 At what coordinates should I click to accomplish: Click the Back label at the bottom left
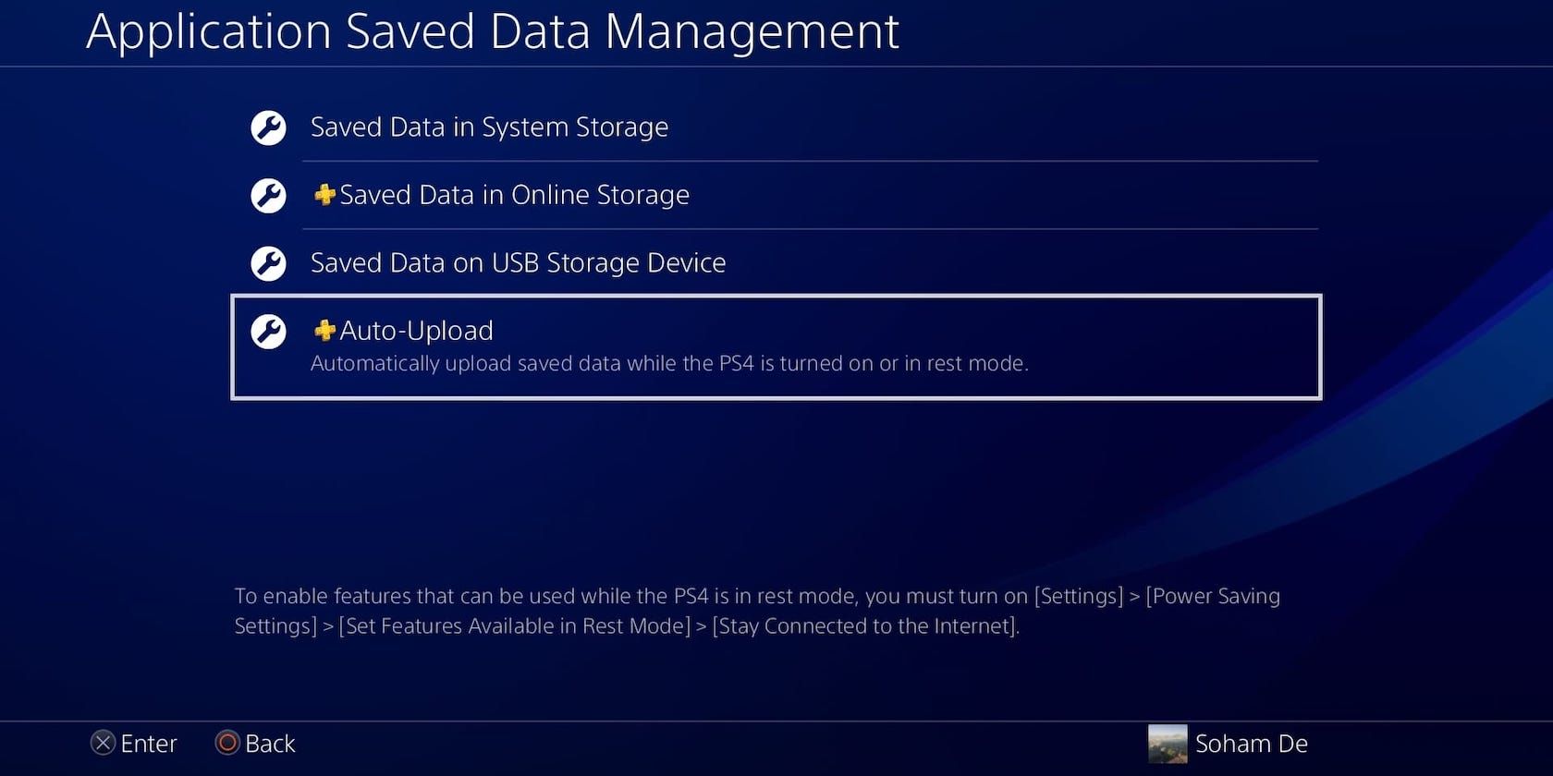click(x=269, y=743)
